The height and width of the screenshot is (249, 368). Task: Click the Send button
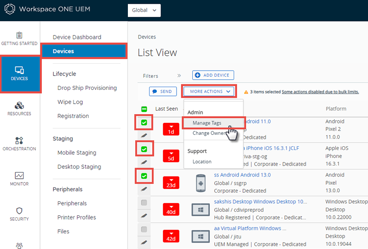(x=163, y=92)
